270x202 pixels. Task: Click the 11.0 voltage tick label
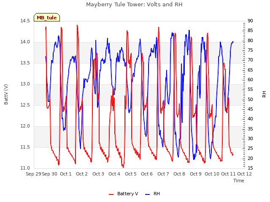point(25,168)
